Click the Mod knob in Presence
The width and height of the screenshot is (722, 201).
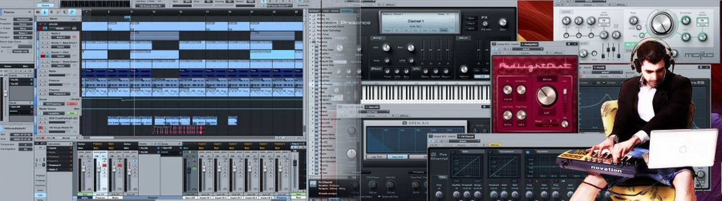[464, 69]
